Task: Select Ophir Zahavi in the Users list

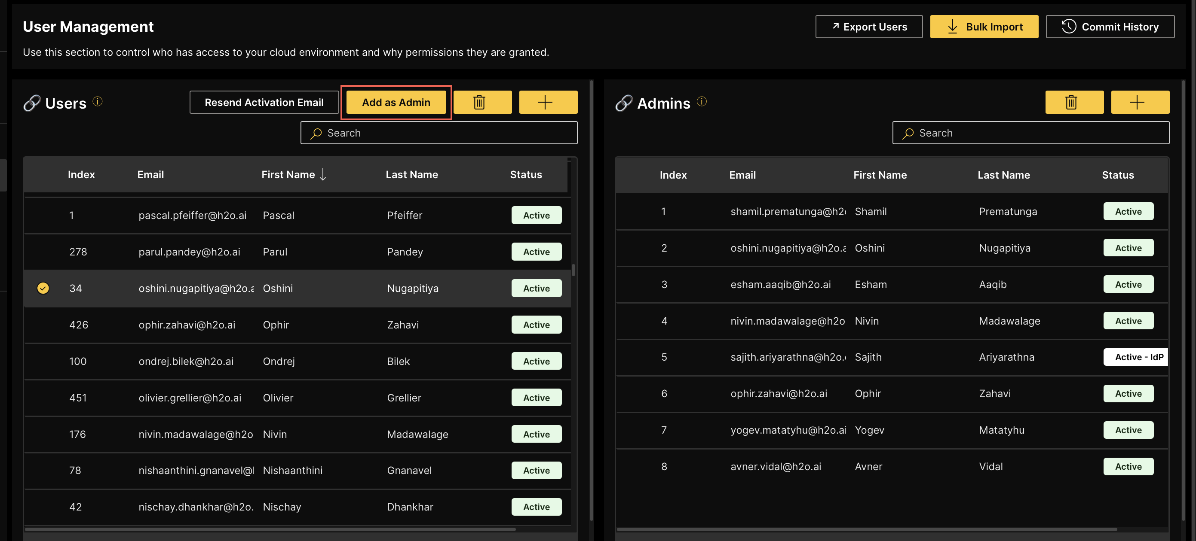Action: [x=297, y=324]
